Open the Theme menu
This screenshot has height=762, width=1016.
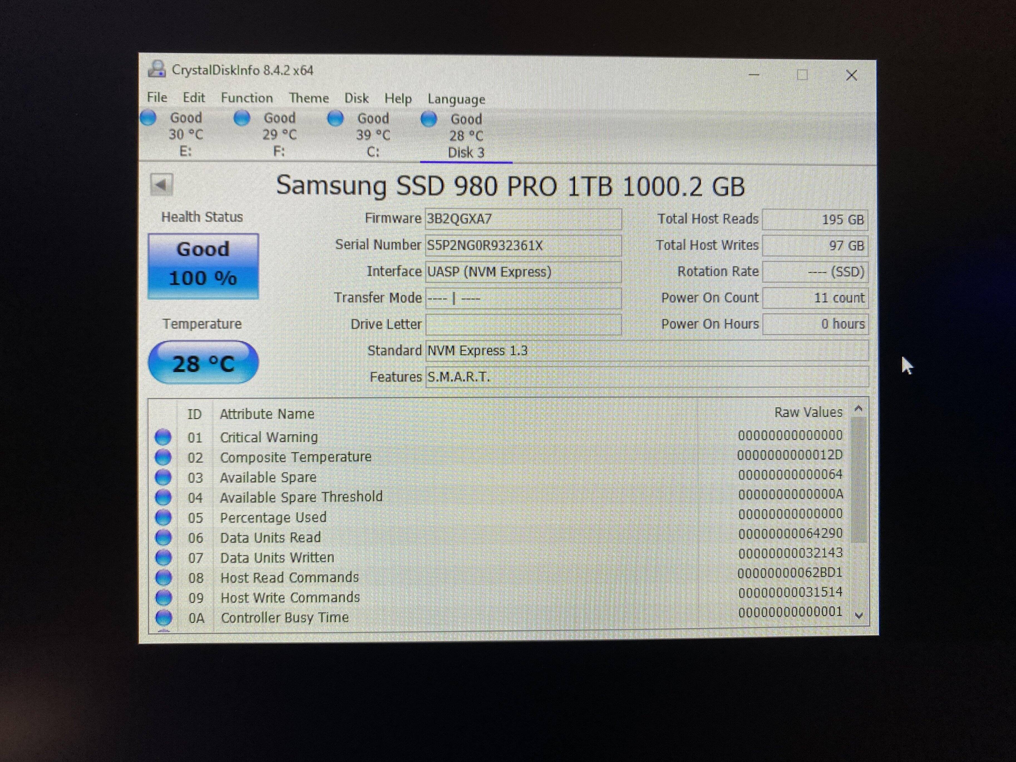(309, 98)
